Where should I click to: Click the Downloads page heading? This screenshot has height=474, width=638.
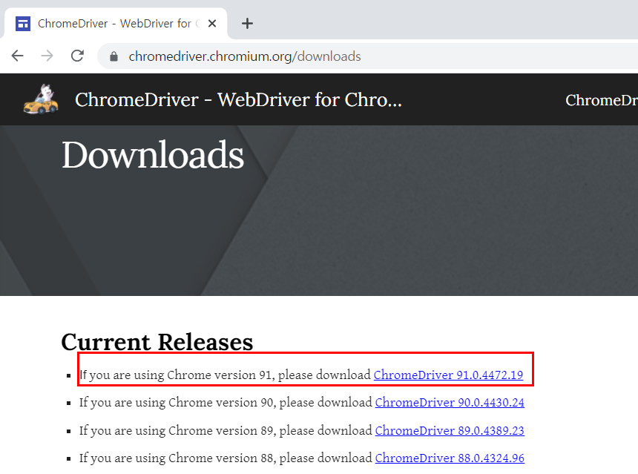[153, 154]
